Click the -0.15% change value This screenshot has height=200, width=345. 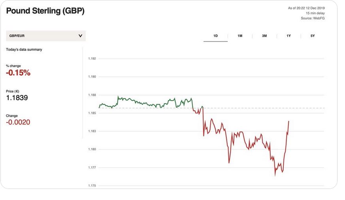(x=18, y=73)
